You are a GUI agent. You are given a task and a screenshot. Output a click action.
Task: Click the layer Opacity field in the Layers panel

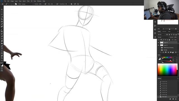coord(175,37)
